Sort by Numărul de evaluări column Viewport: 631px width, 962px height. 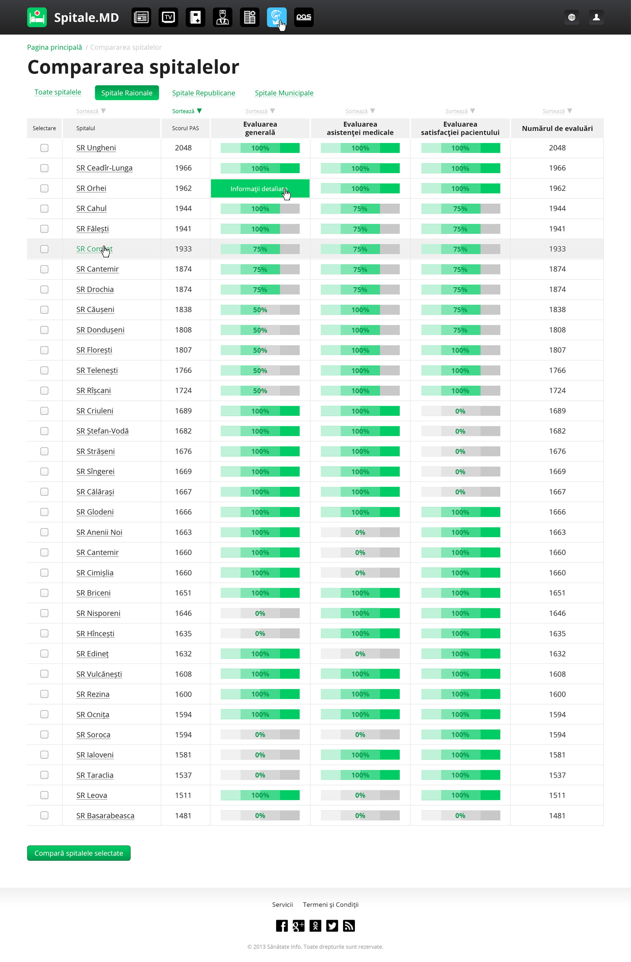point(557,111)
